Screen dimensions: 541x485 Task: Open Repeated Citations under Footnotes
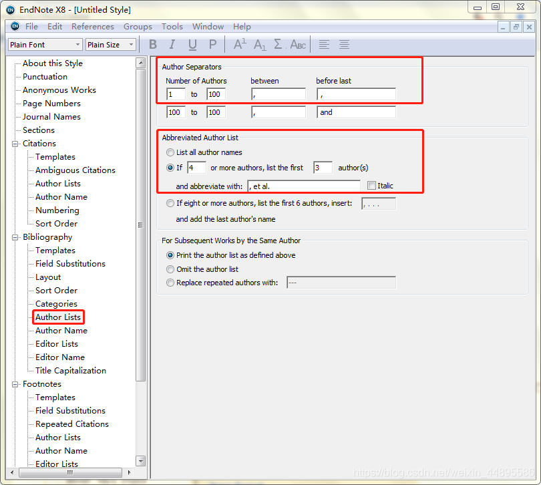pyautogui.click(x=72, y=424)
